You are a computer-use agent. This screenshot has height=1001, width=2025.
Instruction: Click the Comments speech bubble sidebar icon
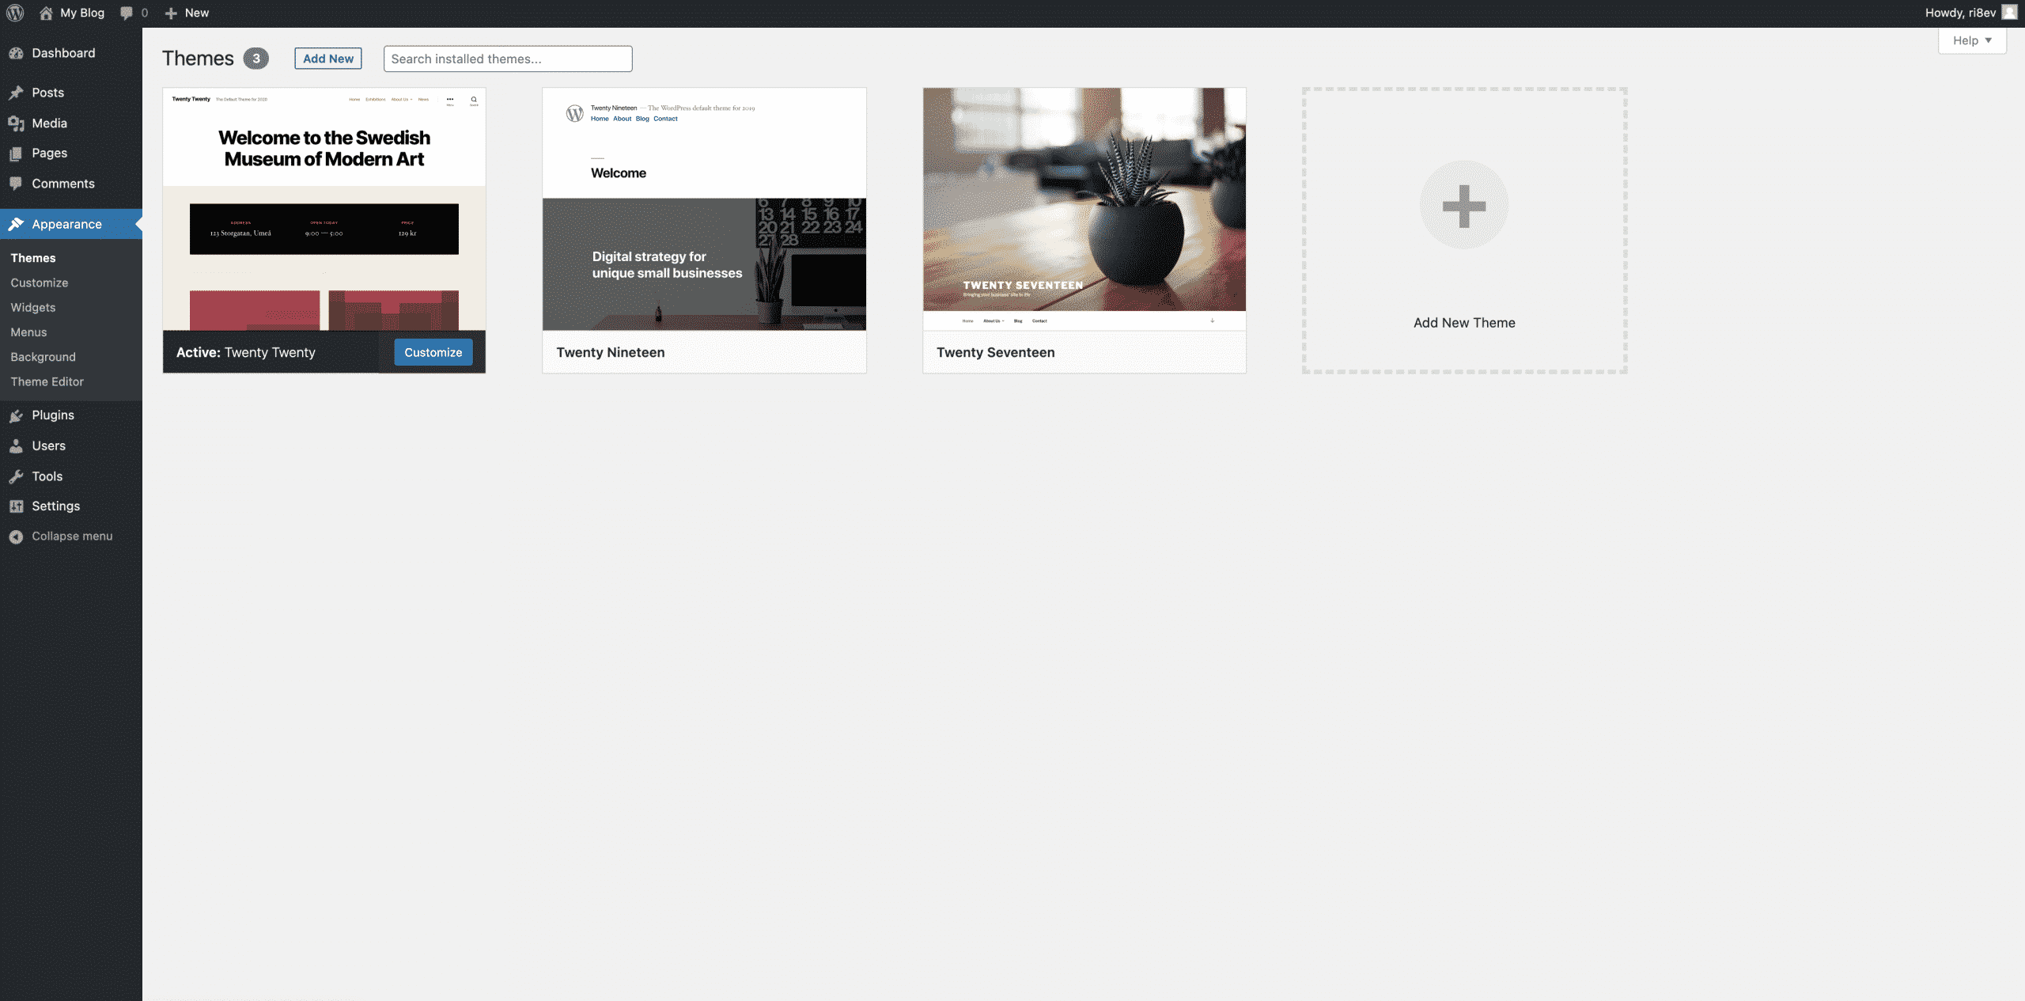pos(16,184)
